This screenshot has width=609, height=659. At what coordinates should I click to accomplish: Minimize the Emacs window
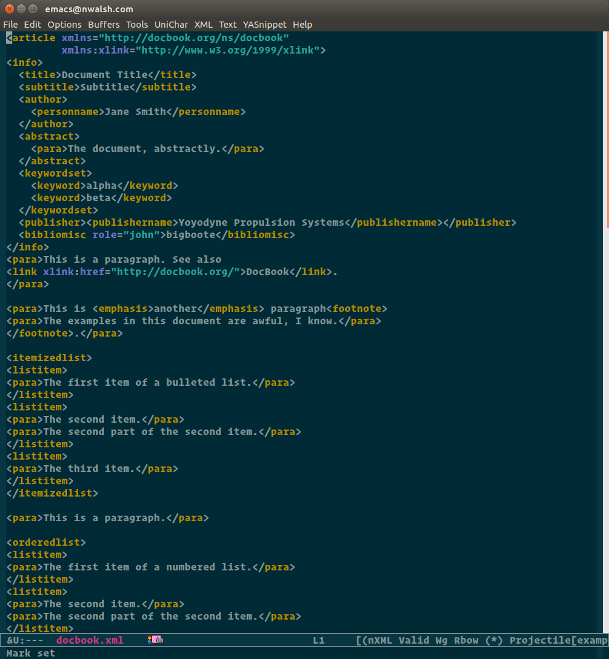tap(21, 9)
